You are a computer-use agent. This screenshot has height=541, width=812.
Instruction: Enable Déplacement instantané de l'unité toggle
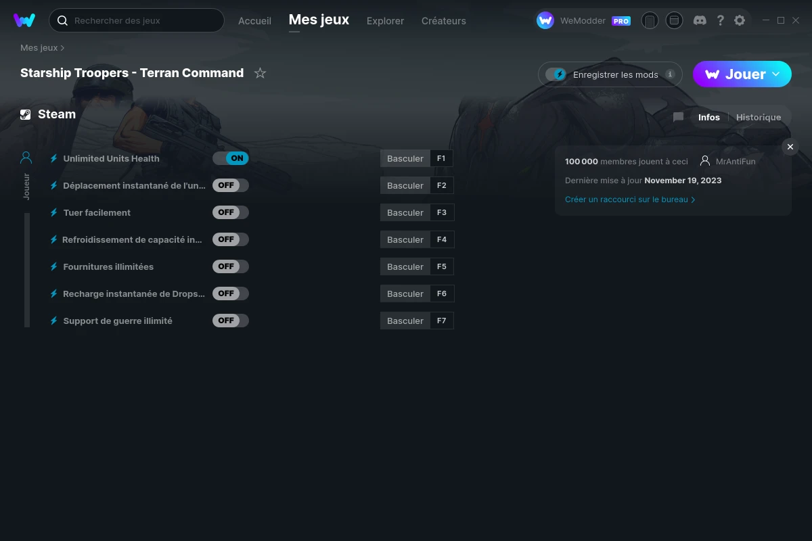point(231,185)
